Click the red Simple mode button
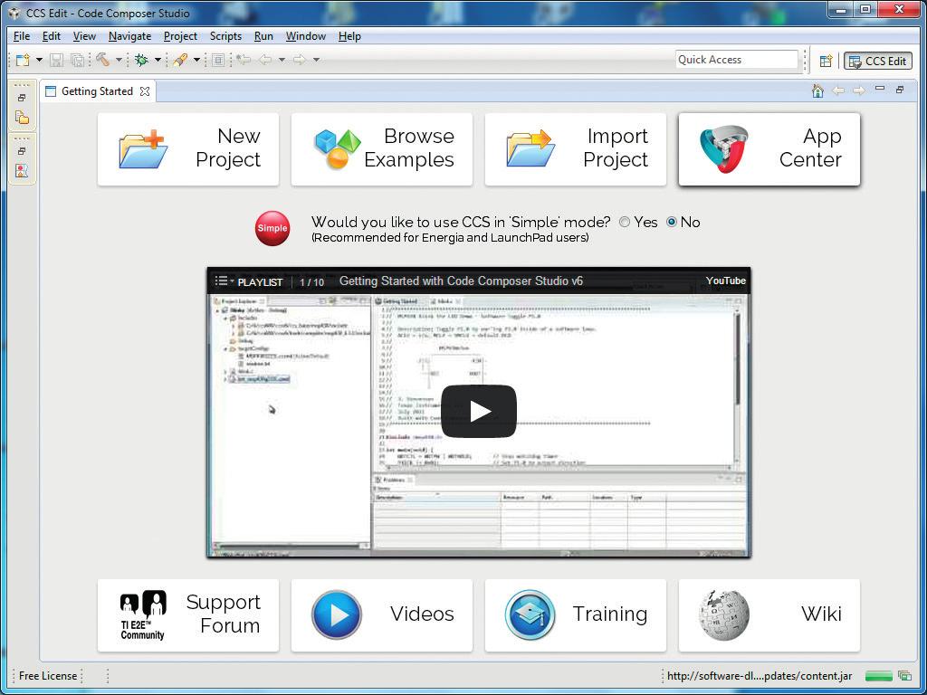 [272, 228]
